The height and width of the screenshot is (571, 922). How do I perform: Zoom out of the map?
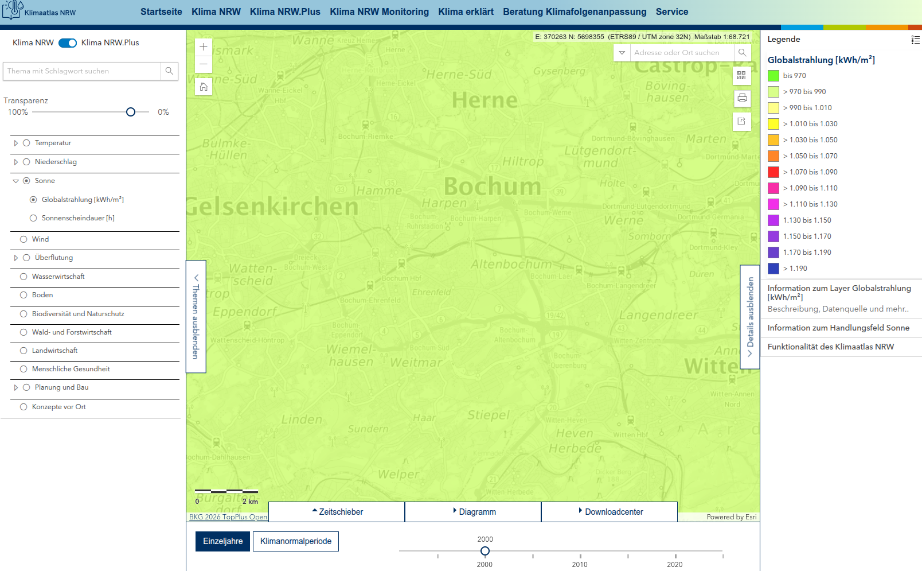[204, 64]
